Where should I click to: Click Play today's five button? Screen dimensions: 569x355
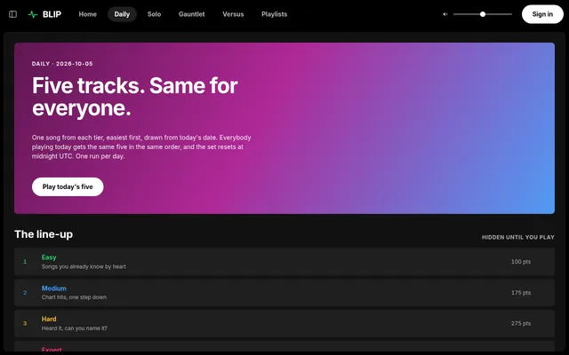click(68, 186)
